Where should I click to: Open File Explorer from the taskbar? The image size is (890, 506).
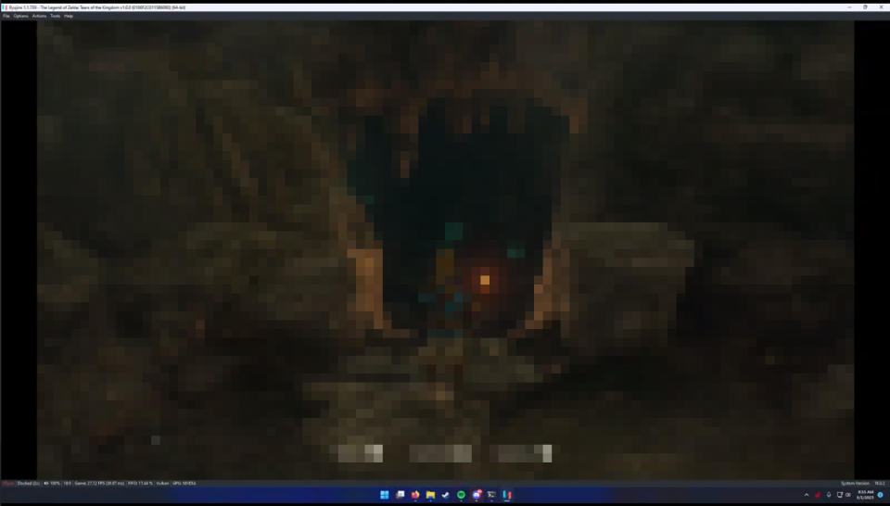tap(430, 495)
